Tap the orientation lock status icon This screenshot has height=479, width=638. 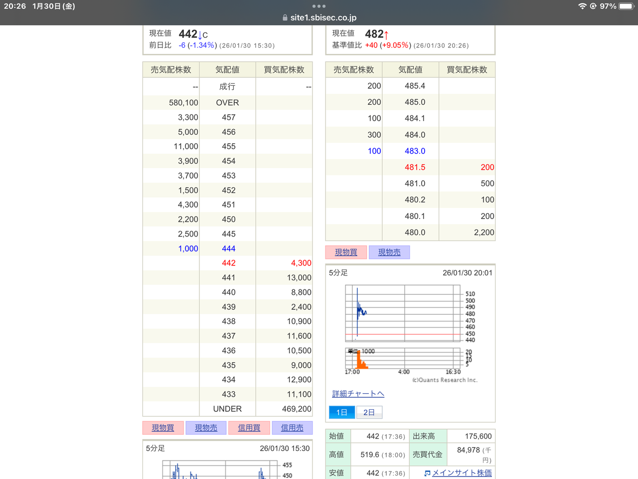pyautogui.click(x=593, y=6)
